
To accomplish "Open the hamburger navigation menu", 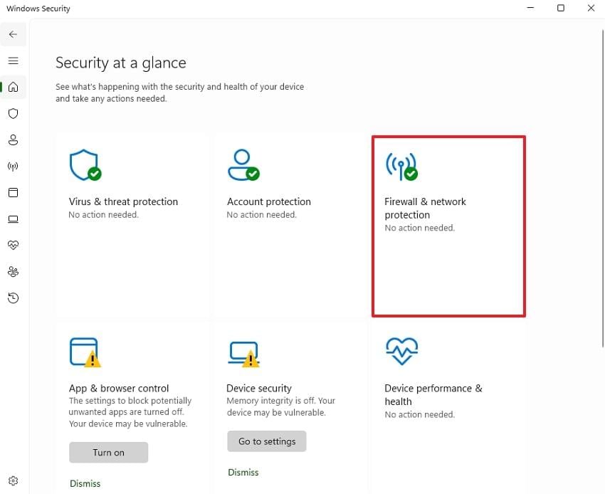I will [13, 61].
